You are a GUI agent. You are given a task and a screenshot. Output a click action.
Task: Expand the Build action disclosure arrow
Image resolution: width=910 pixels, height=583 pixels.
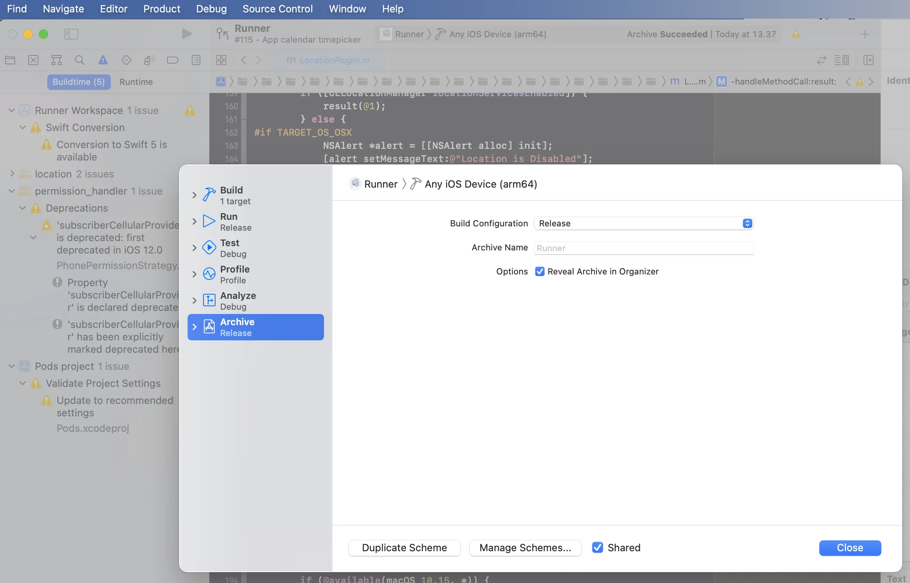[x=195, y=195]
